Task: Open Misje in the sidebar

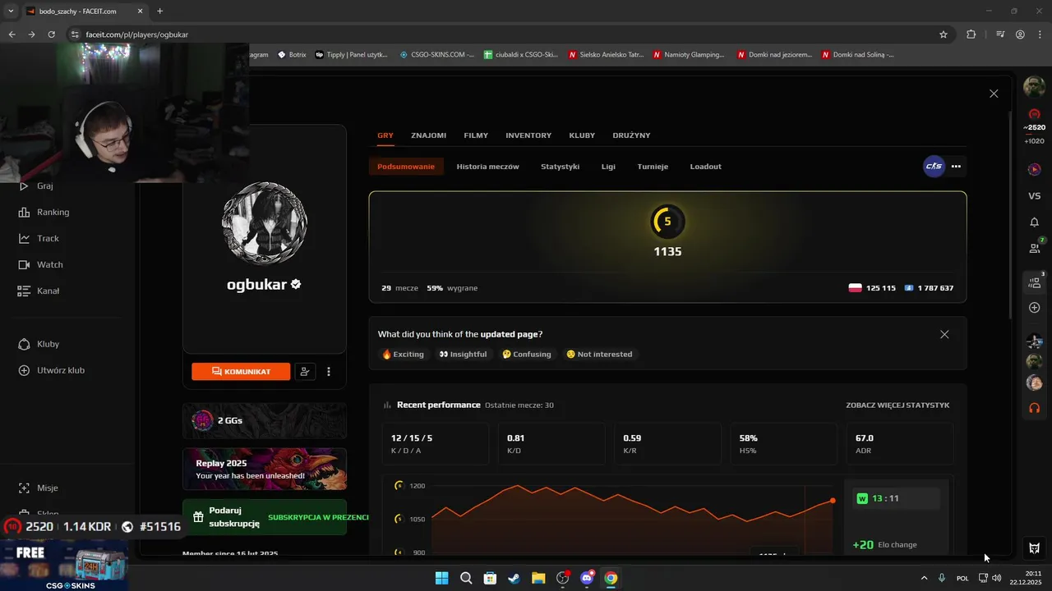Action: [38, 488]
